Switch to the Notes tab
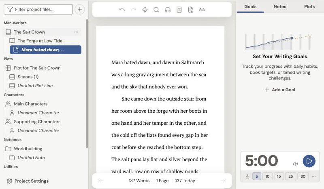Viewport: 324px width, 189px height. 280,6
